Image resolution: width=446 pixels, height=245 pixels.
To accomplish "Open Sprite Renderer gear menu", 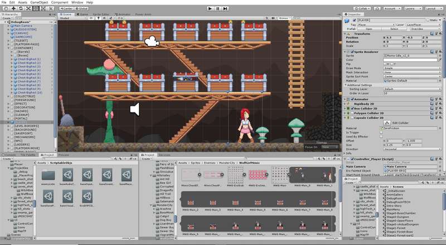I will 440,52.
